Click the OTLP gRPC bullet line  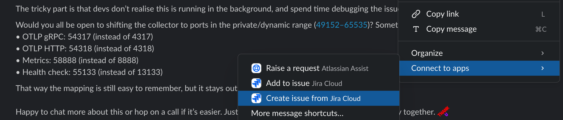point(87,37)
